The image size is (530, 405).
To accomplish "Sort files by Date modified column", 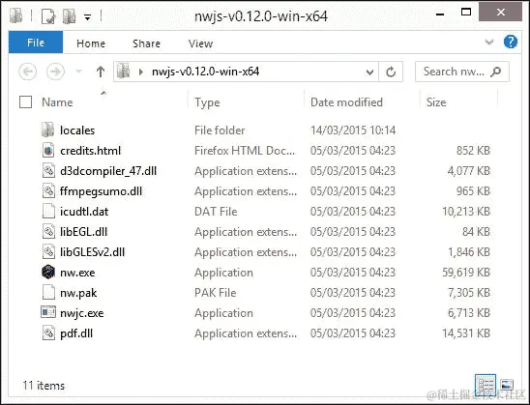I will (346, 102).
